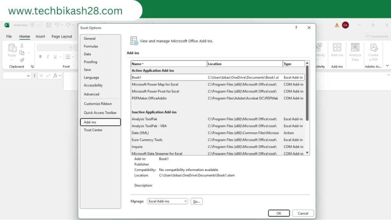Image resolution: width=391 pixels, height=220 pixels.
Task: Select the Microsoft Power Map for Excel row
Action: [218, 84]
